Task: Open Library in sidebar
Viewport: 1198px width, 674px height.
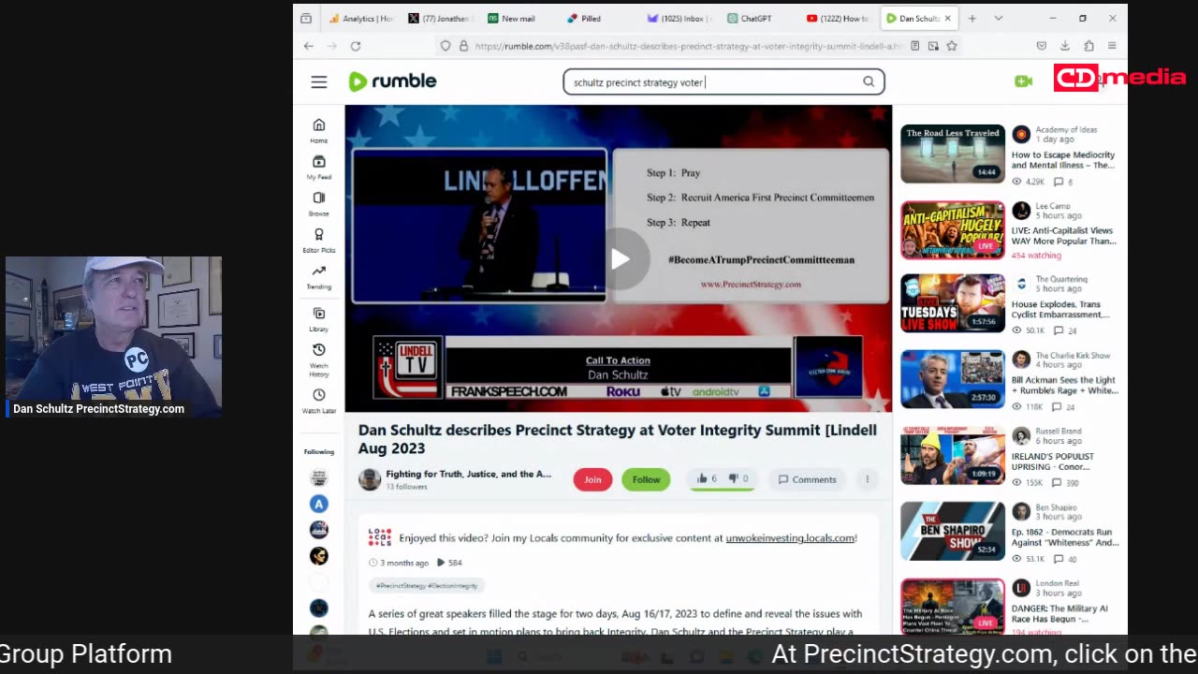Action: (319, 320)
